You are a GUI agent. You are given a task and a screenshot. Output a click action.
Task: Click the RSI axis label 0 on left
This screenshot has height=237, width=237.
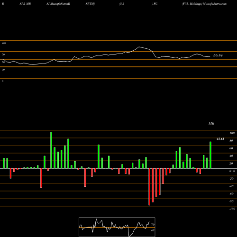coord(2,81)
